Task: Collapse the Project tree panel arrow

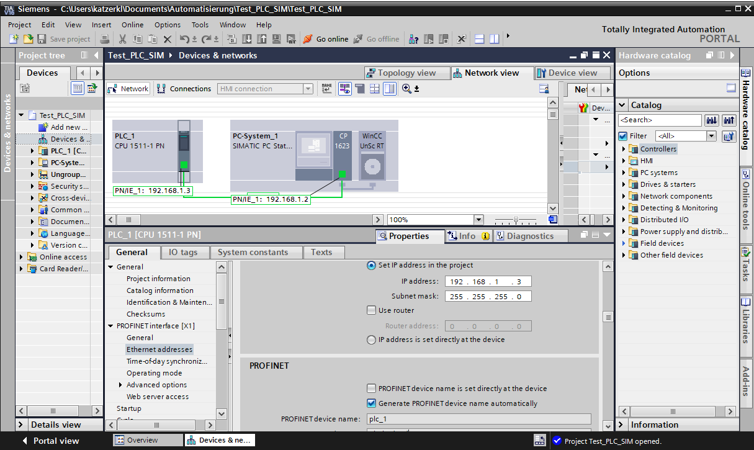Action: pyautogui.click(x=97, y=55)
